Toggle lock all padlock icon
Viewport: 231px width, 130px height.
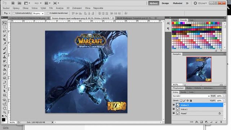coord(191,100)
